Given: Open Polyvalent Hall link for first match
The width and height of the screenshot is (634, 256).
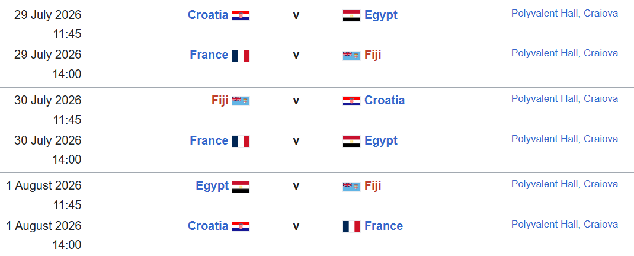Looking at the screenshot, I should click(x=545, y=14).
